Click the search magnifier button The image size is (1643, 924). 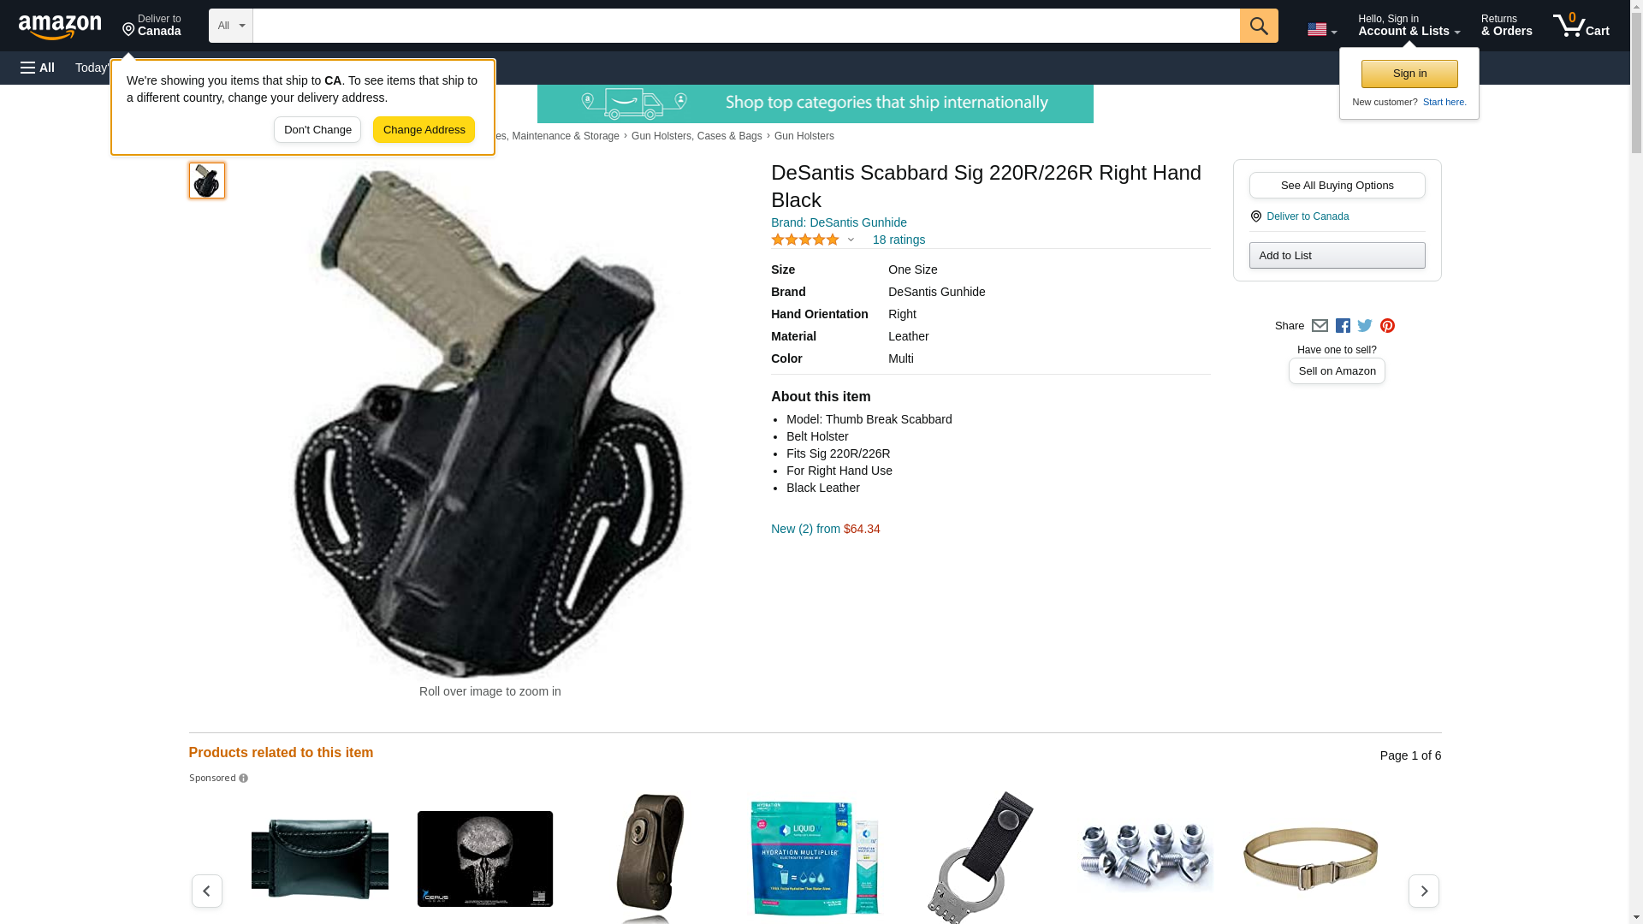1258,26
